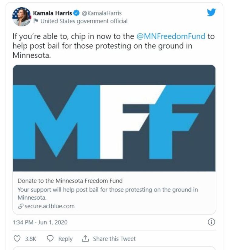Screen dimensions: 233x250
Task: Open the "Kamala Harris" display name link
Action: [x=52, y=13]
